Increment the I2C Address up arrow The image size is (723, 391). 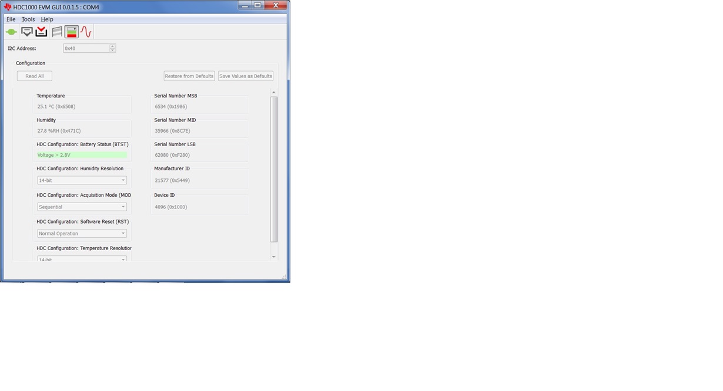coord(113,46)
